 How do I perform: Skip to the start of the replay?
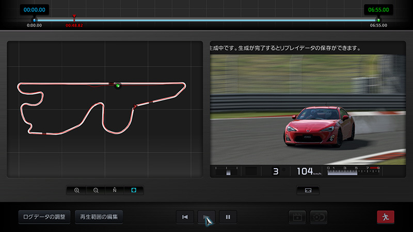[184, 217]
